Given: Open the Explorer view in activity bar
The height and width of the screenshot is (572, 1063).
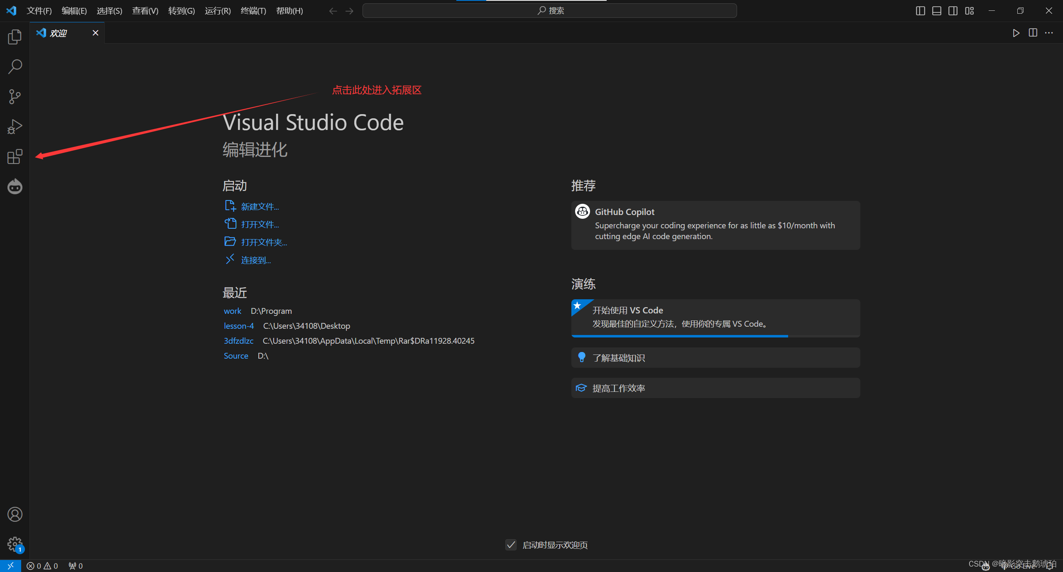Looking at the screenshot, I should click(15, 37).
